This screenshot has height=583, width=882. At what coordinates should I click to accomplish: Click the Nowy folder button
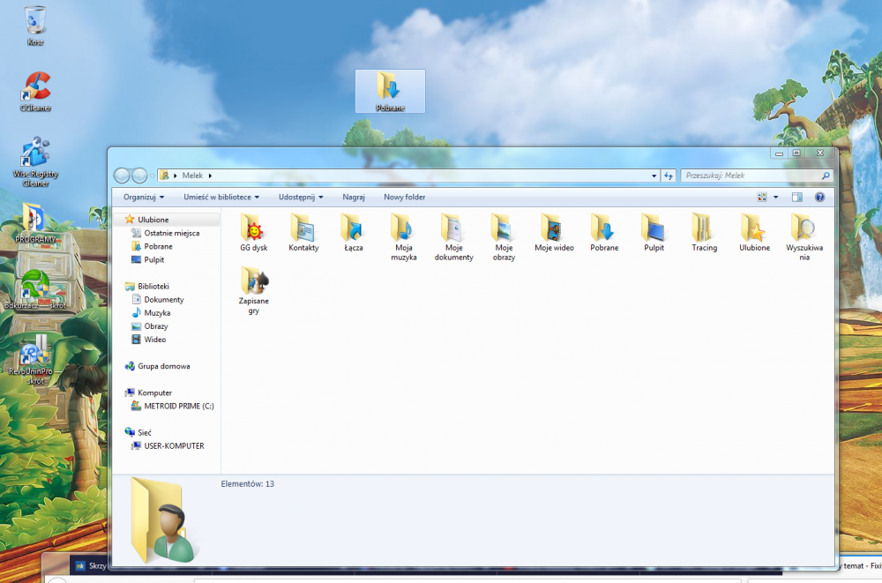click(404, 198)
